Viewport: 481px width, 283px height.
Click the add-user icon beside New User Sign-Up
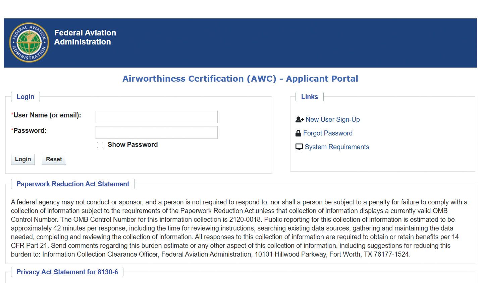click(300, 119)
